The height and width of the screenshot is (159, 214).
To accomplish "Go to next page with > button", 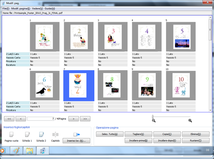I will [x=74, y=119].
